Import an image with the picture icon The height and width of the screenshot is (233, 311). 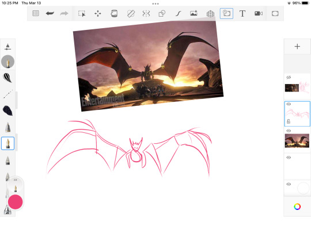(x=194, y=13)
